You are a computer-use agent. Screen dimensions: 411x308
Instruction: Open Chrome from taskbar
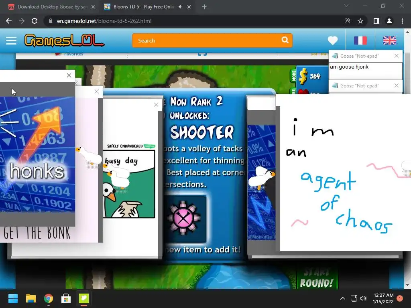(x=49, y=298)
